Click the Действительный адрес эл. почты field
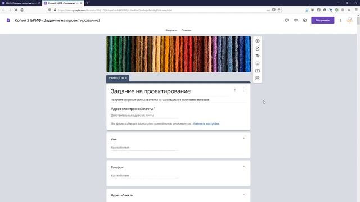Viewport: 360px width, 202px height. coord(145,116)
